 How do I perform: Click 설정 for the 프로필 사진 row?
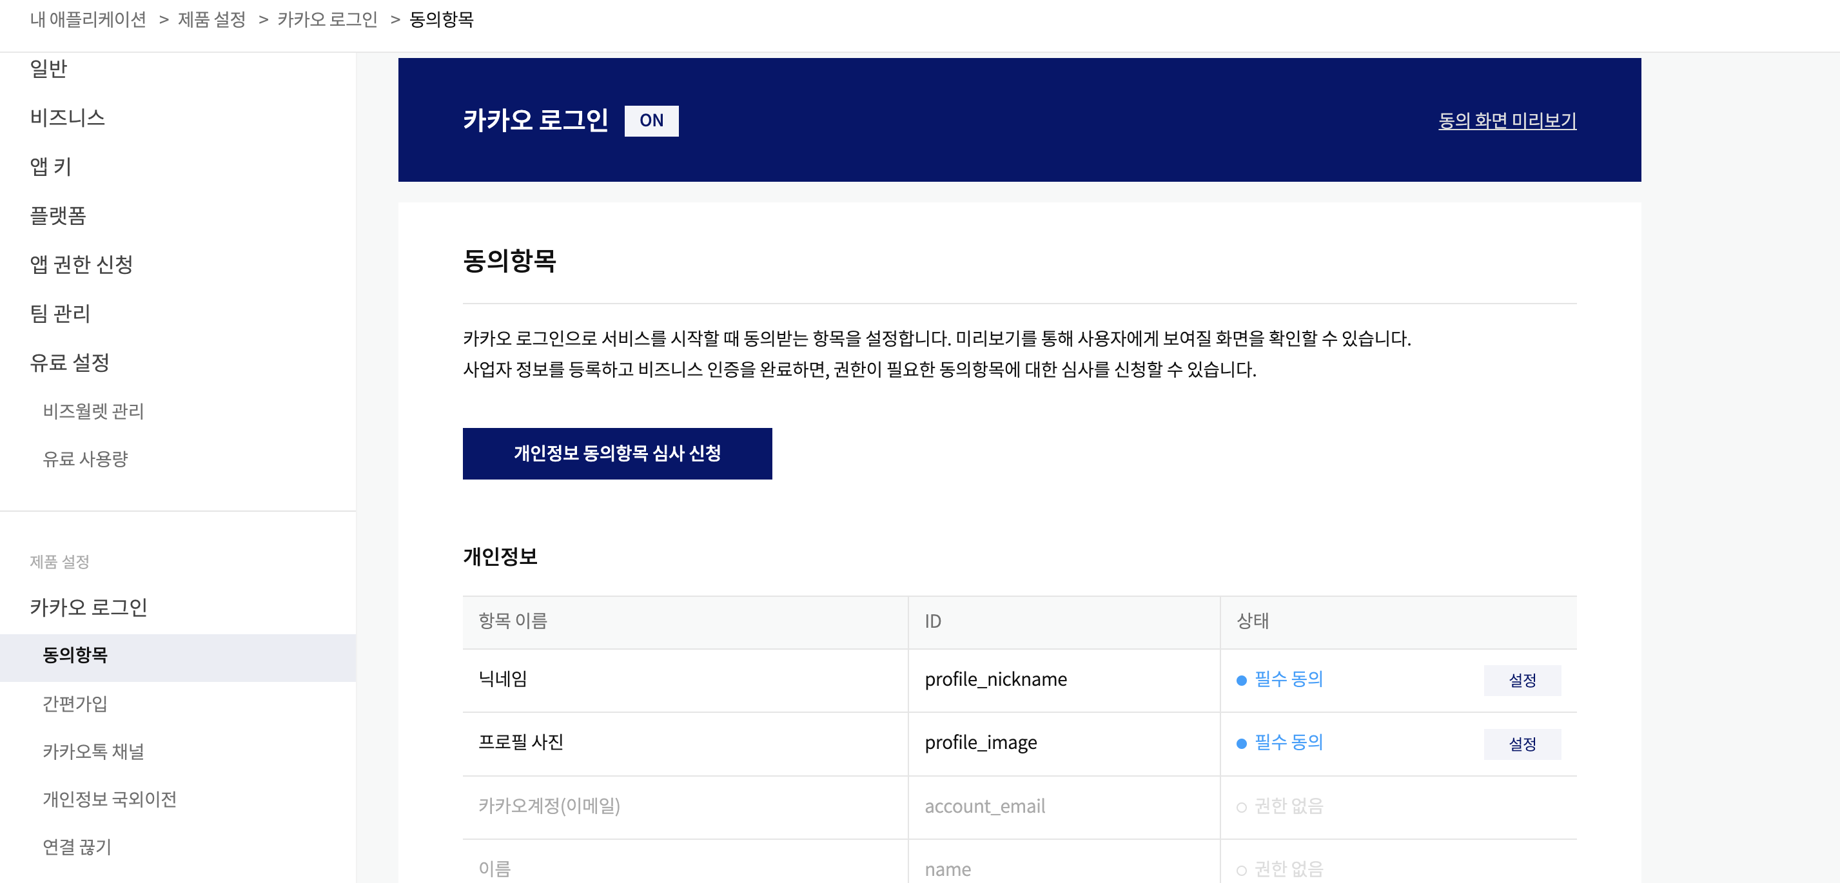tap(1522, 744)
